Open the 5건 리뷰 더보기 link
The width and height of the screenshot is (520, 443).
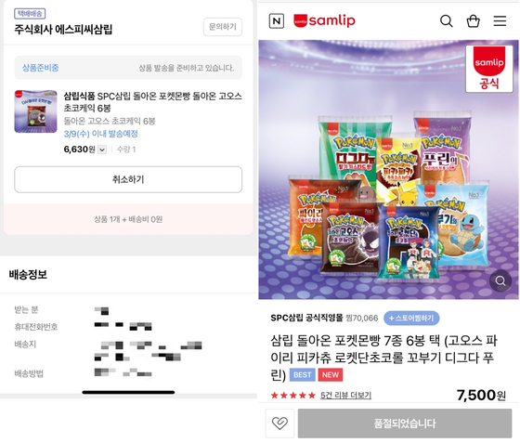(x=345, y=396)
